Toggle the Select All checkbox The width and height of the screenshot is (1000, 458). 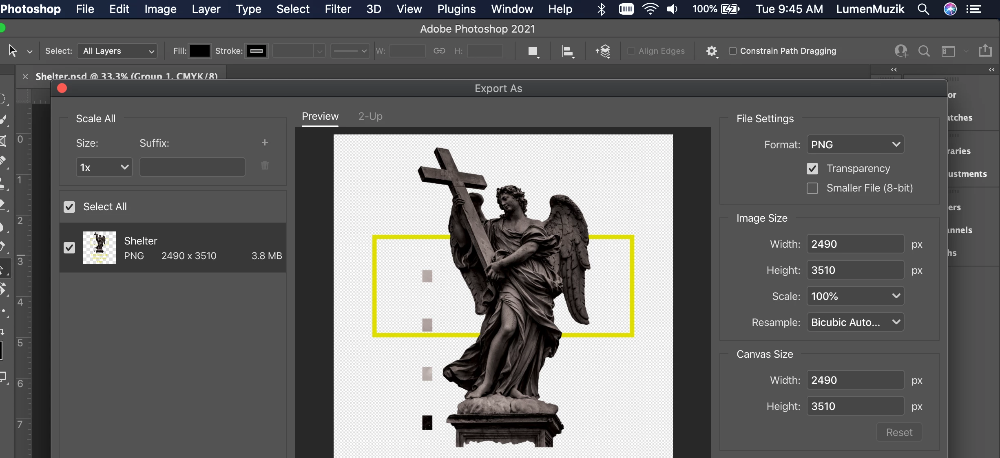[69, 207]
